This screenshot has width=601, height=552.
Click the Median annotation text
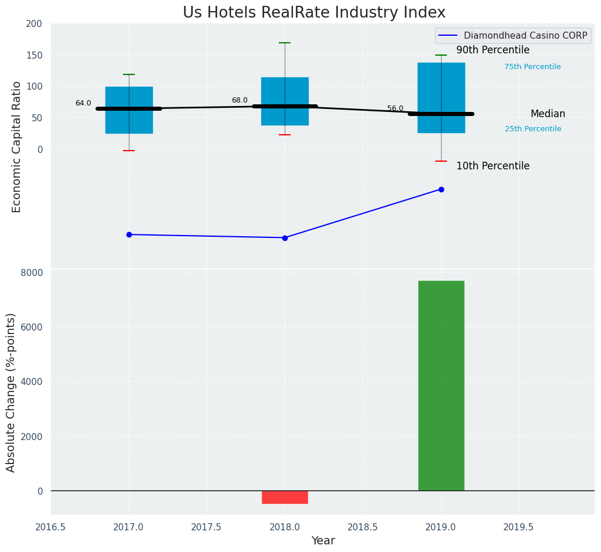tap(548, 114)
